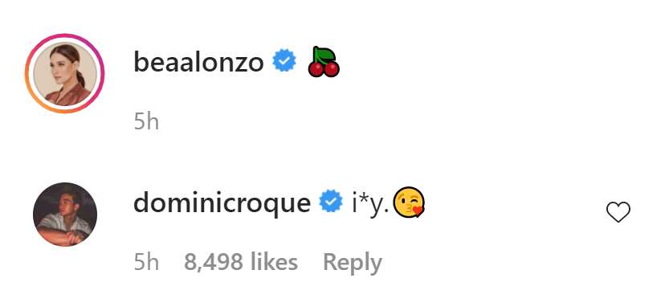Click the green leaf on the cherries emoji
Image resolution: width=669 pixels, height=307 pixels.
click(x=325, y=55)
